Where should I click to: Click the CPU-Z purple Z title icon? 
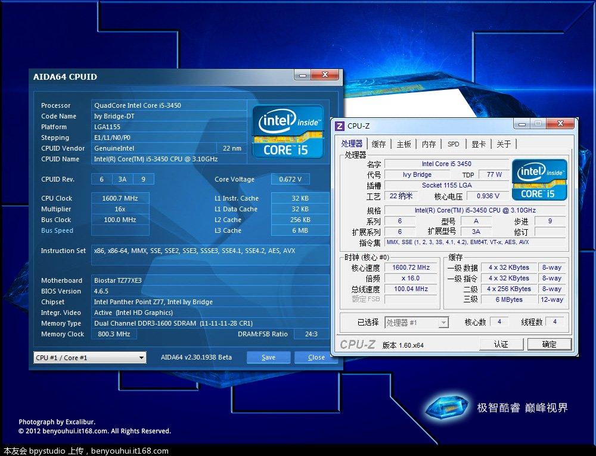point(340,126)
